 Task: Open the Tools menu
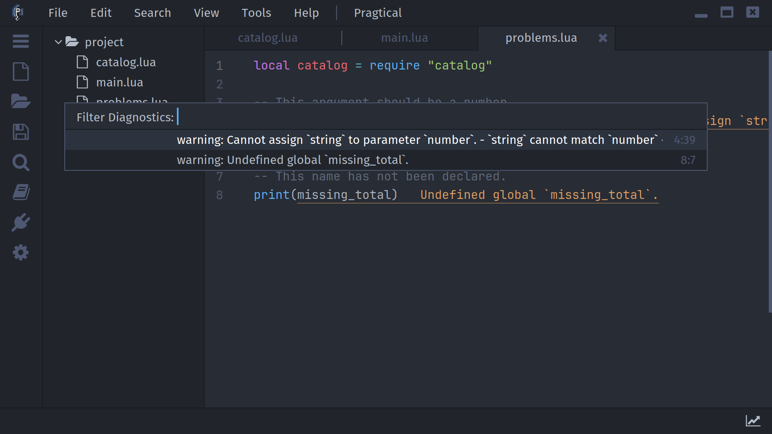pos(256,13)
